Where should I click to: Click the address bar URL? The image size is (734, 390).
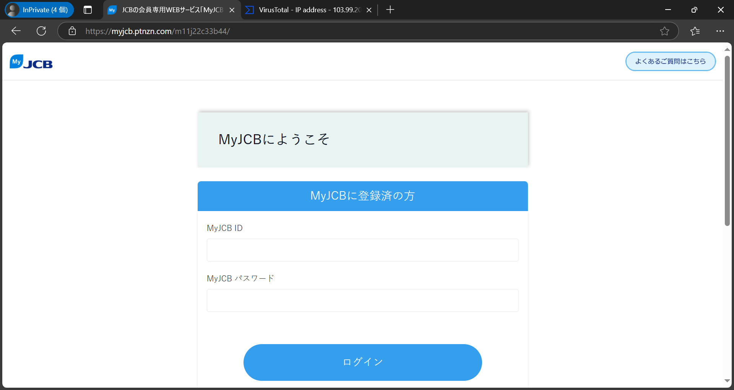[158, 31]
